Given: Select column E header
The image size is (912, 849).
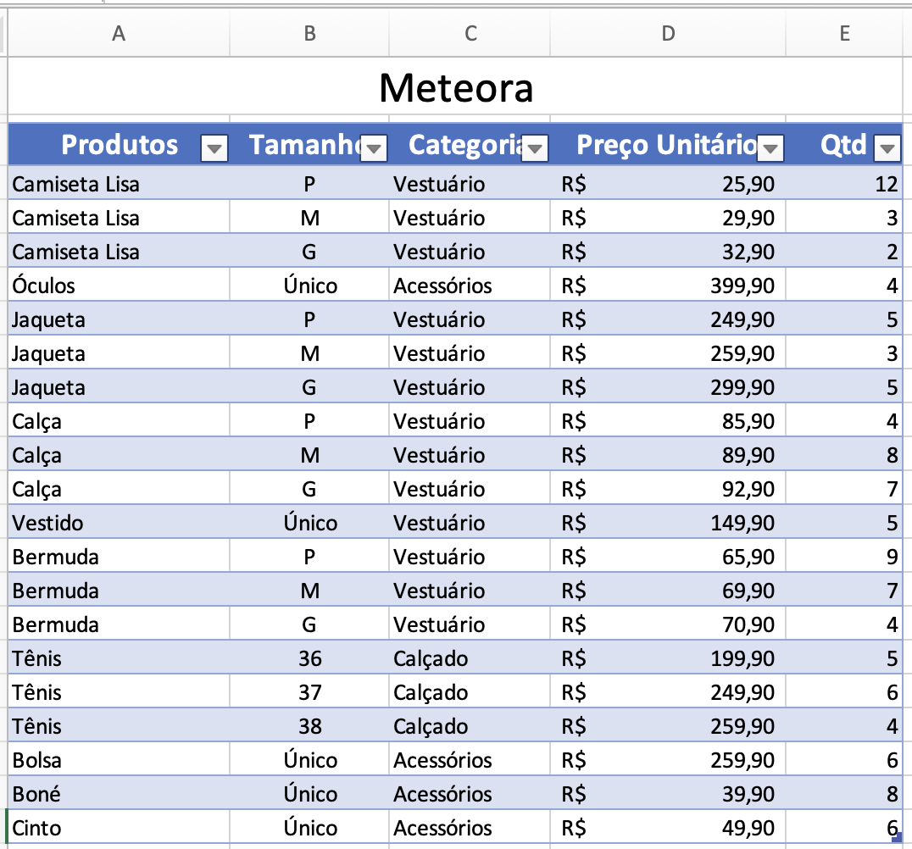Looking at the screenshot, I should coord(844,33).
